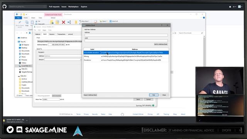The height and width of the screenshot is (139, 247).
Task: Open GitHub notifications bell
Action: pos(230,7)
